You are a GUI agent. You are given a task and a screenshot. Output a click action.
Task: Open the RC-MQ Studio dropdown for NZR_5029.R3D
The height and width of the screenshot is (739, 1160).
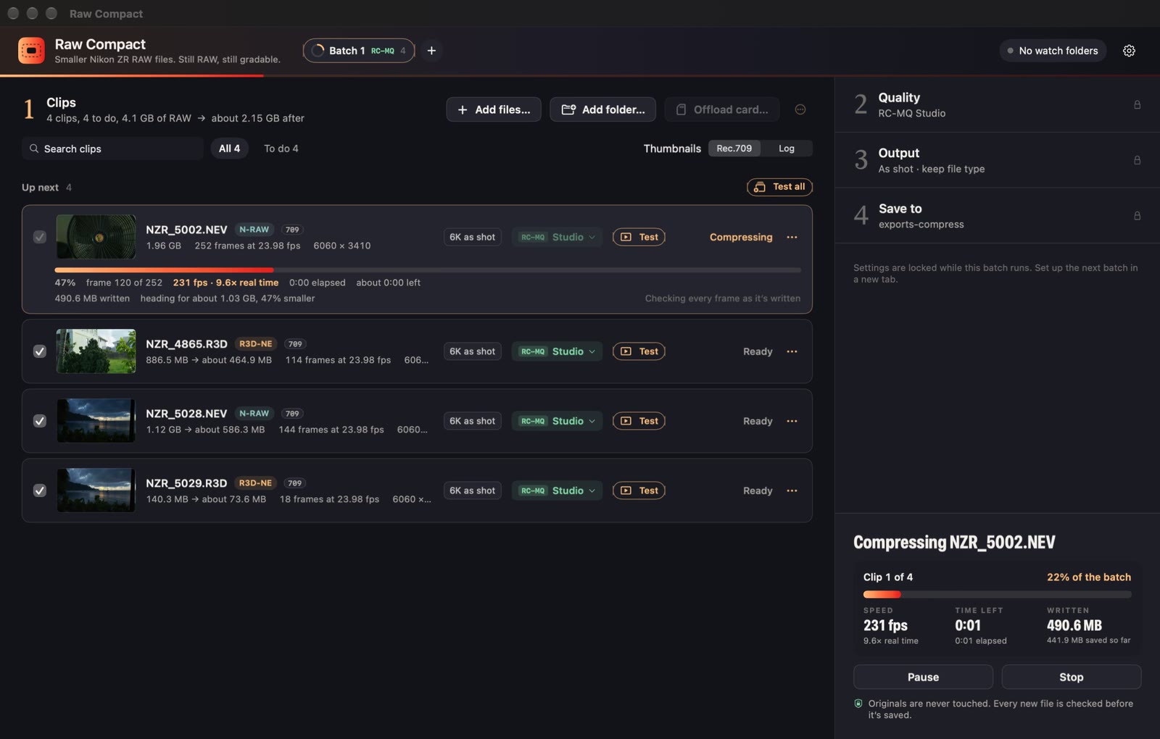click(557, 490)
